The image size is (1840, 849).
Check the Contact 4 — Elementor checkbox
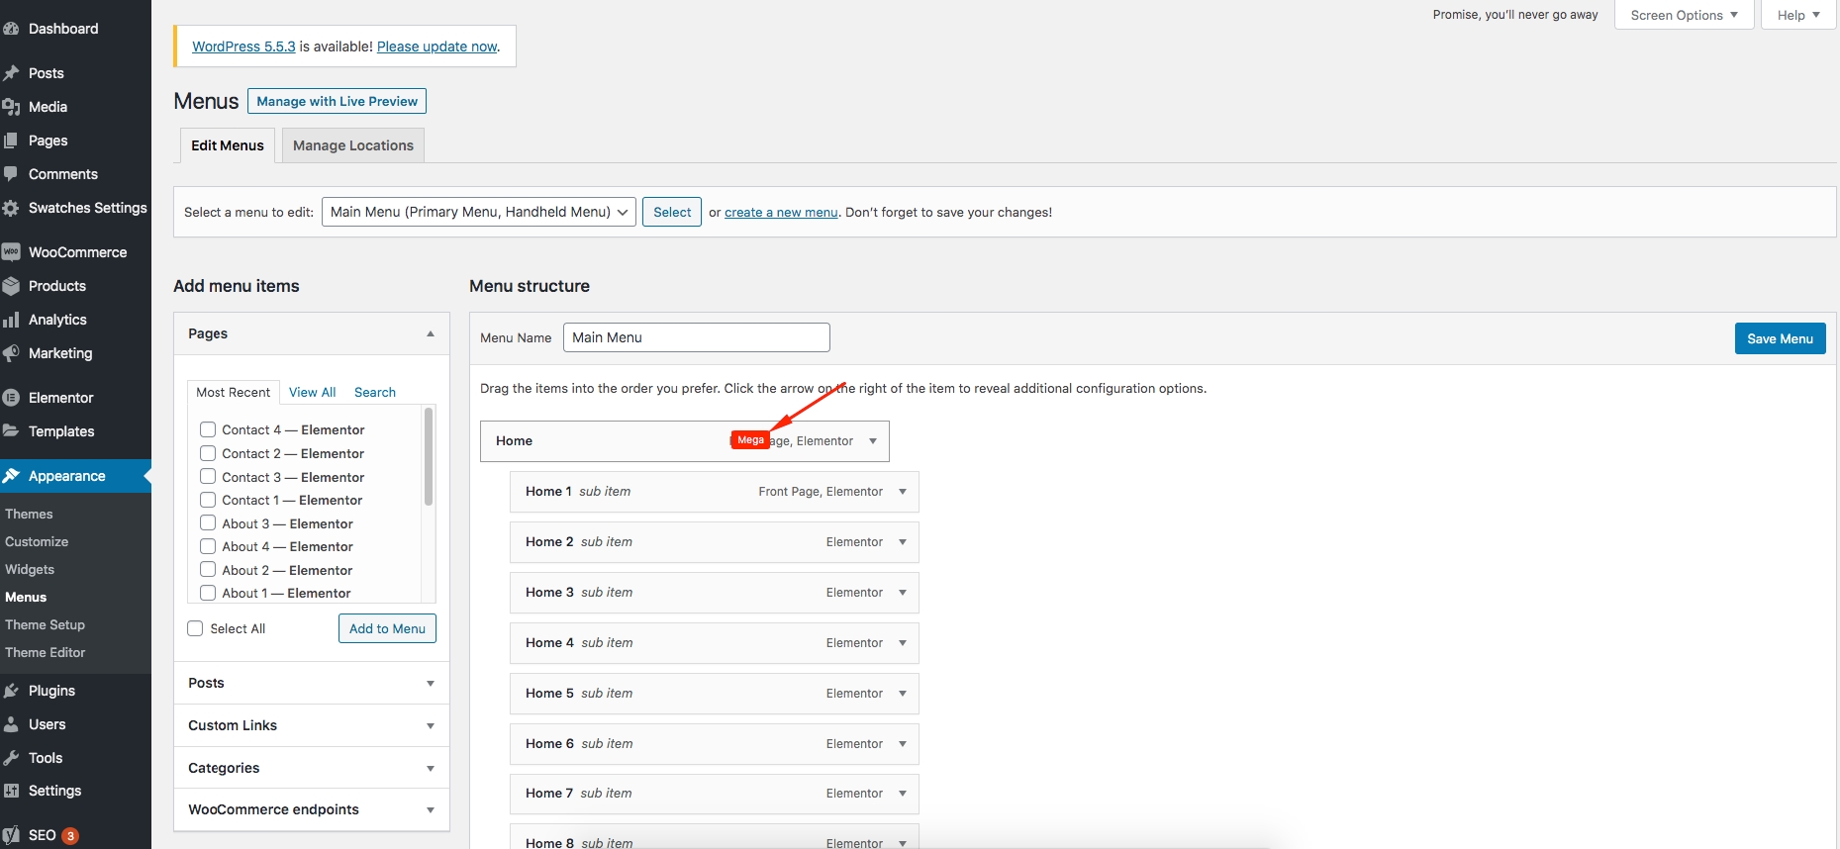pyautogui.click(x=208, y=429)
